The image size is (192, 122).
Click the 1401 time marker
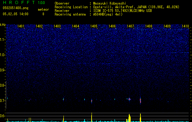point(21,26)
